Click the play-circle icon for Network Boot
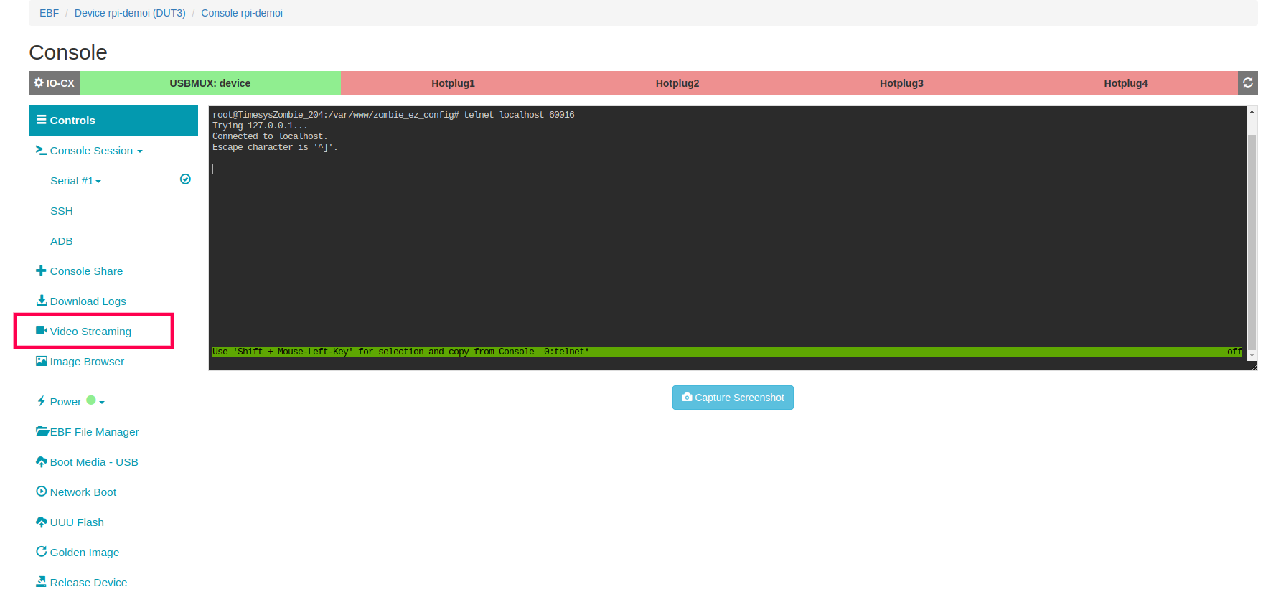The image size is (1281, 597). pyautogui.click(x=42, y=492)
